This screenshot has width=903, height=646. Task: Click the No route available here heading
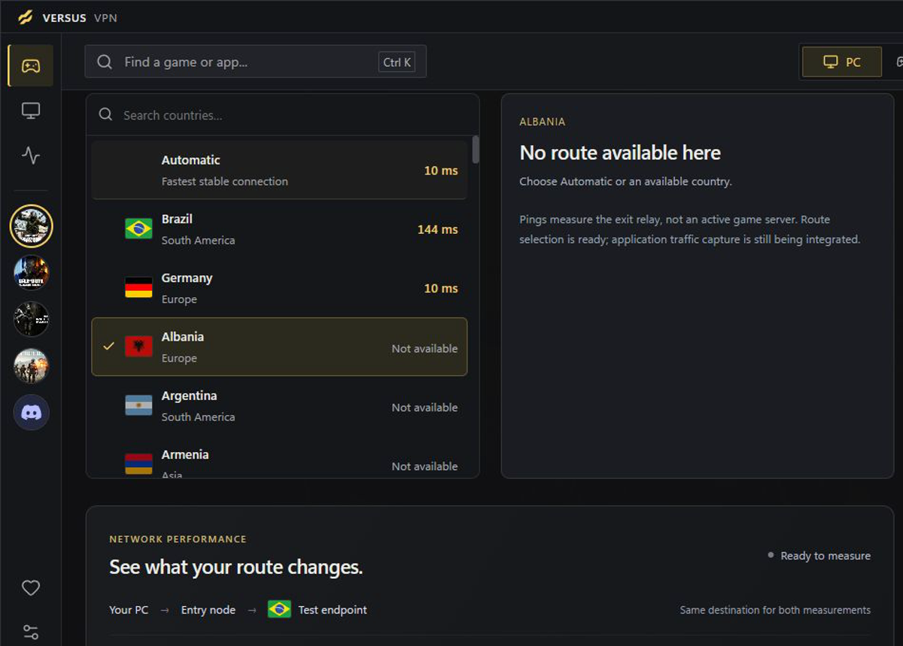click(620, 153)
